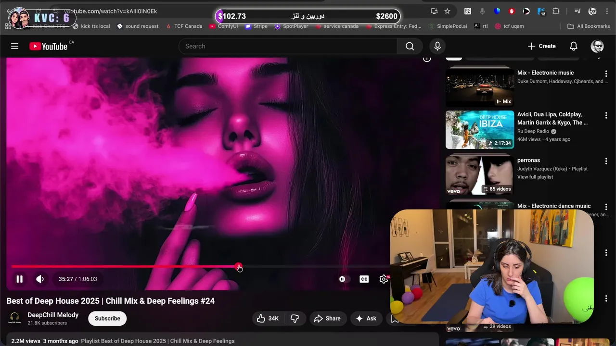The height and width of the screenshot is (346, 616).
Task: Open the Create menu
Action: (542, 46)
